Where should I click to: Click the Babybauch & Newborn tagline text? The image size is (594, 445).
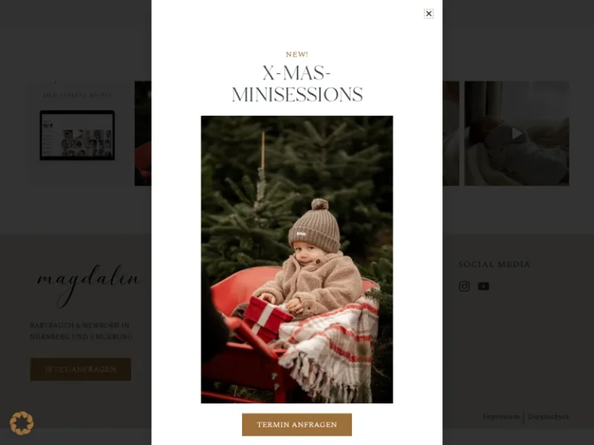81,331
